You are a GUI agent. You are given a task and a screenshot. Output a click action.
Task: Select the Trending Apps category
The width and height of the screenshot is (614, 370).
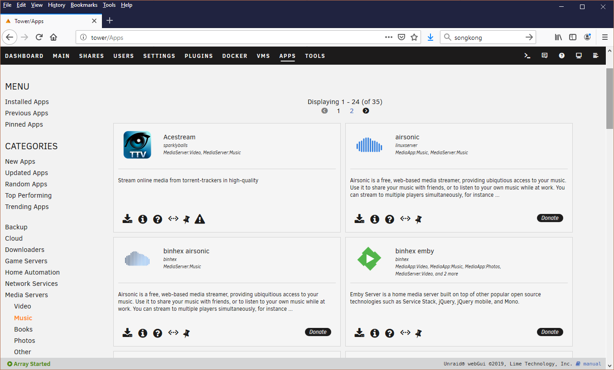(27, 207)
